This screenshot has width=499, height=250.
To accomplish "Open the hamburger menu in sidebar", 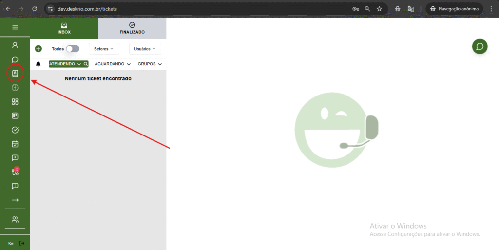I will point(15,27).
